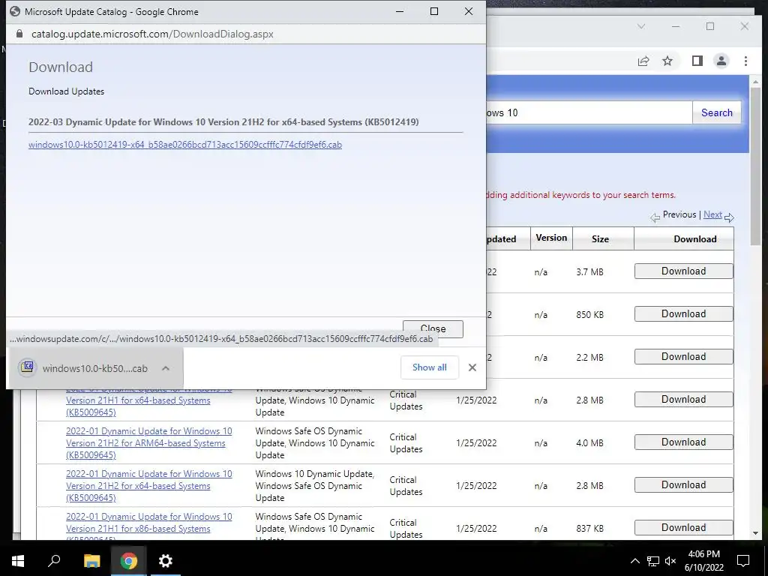Open taskbar search magnifier

pyautogui.click(x=54, y=561)
